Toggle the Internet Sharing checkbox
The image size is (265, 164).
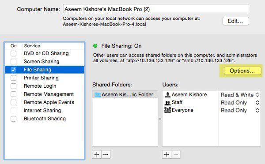click(x=14, y=111)
